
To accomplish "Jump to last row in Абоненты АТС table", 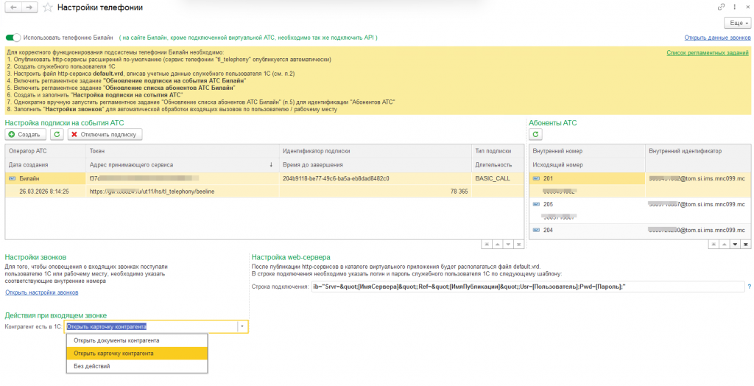I will (x=746, y=245).
